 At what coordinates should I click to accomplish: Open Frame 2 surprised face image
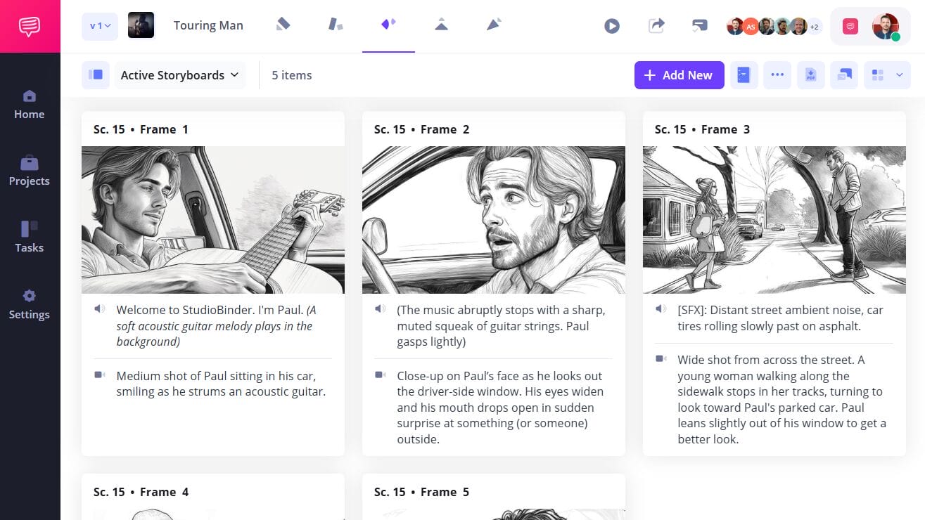pyautogui.click(x=494, y=220)
